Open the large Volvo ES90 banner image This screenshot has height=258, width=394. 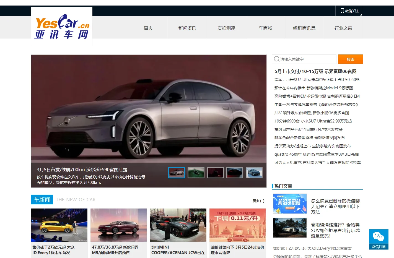tap(149, 108)
